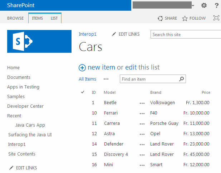Open the ellipsis menu for Beetle
This screenshot has height=173, width=221.
click(142, 103)
